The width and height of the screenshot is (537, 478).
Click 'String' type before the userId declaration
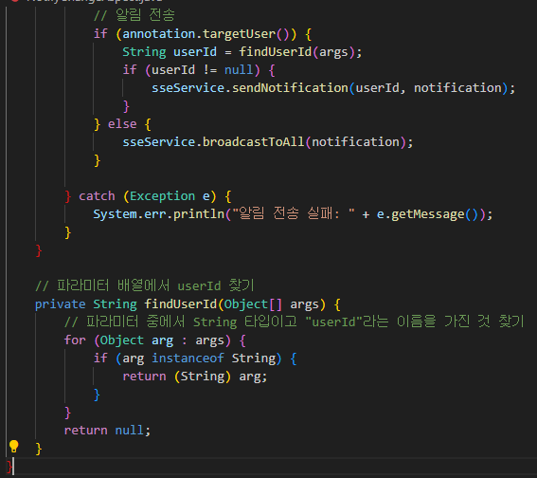(144, 52)
